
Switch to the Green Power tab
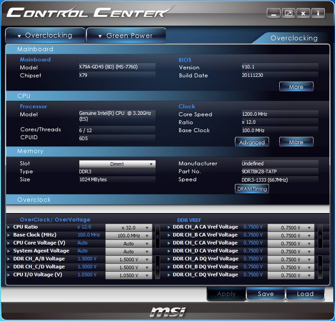click(x=126, y=36)
